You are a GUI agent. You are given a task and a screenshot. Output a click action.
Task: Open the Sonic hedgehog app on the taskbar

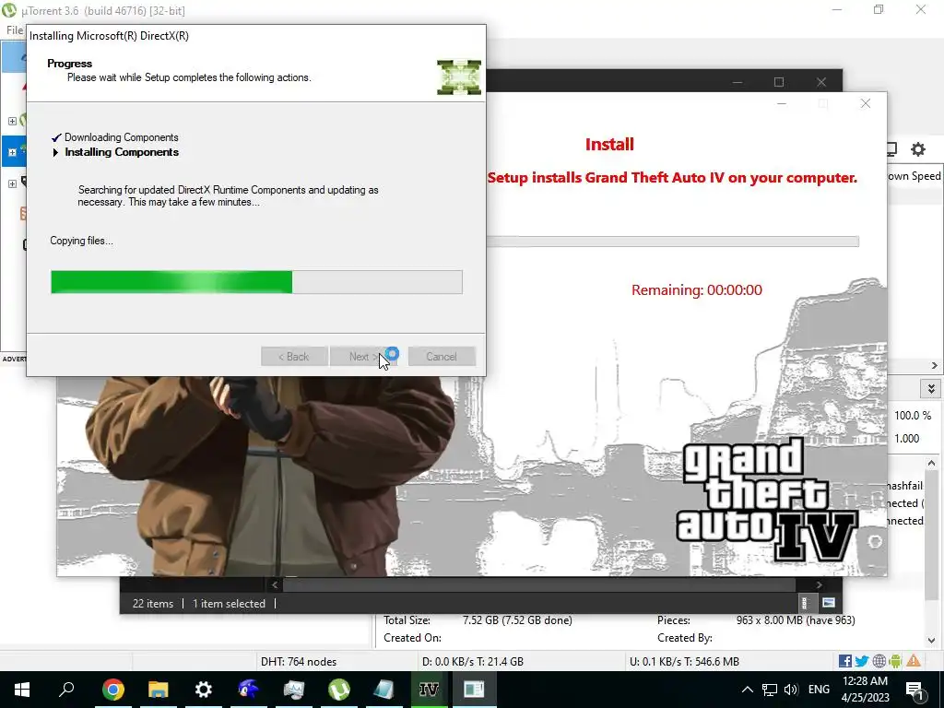[248, 690]
